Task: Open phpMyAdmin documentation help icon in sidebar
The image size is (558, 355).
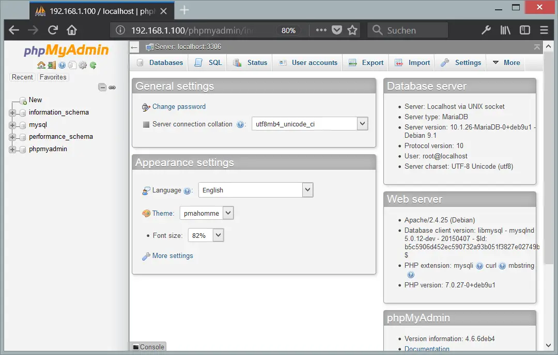Action: (x=62, y=65)
